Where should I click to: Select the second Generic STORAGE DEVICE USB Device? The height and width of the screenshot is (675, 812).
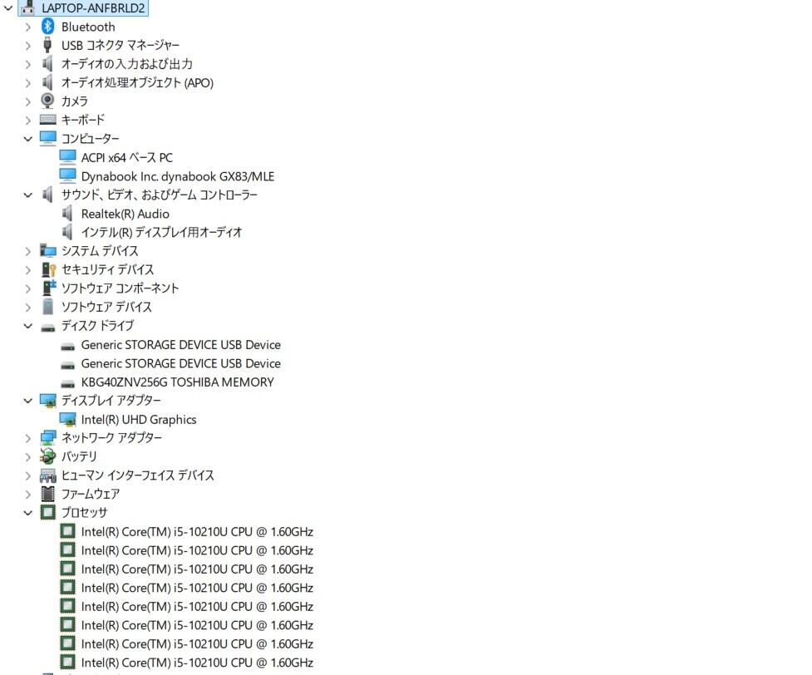click(x=180, y=363)
